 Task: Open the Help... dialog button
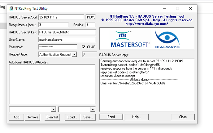coord(137,117)
